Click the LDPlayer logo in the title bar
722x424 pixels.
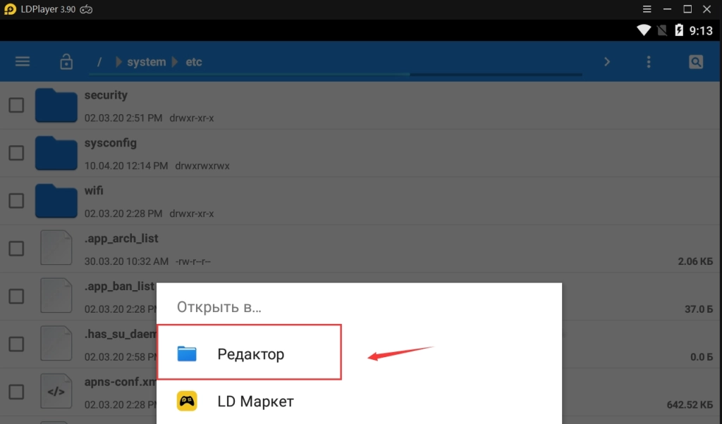[x=10, y=9]
